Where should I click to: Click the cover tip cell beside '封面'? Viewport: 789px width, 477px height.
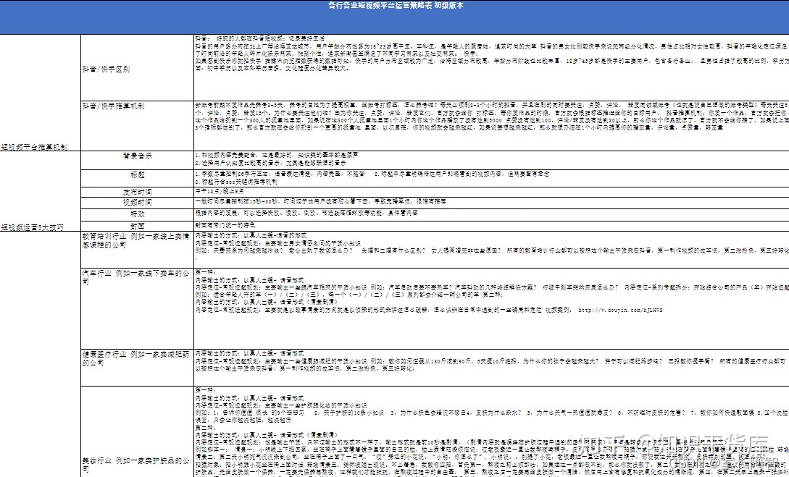pyautogui.click(x=226, y=226)
